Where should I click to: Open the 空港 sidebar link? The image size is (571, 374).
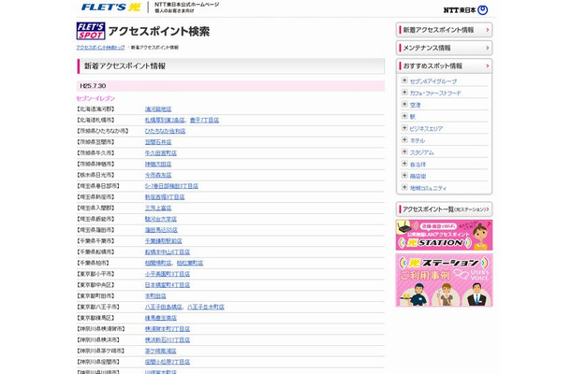coord(415,105)
